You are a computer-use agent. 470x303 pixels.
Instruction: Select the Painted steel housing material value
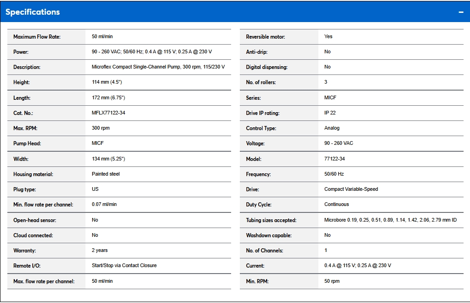pos(106,174)
